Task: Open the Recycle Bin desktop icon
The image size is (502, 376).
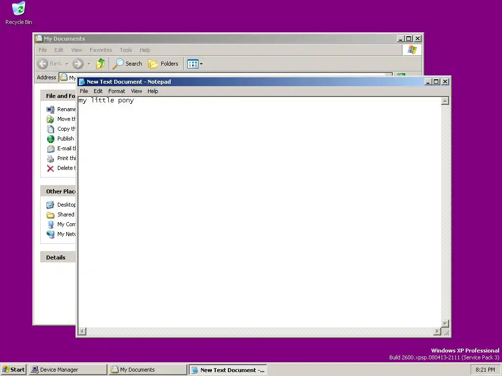Action: click(x=19, y=13)
